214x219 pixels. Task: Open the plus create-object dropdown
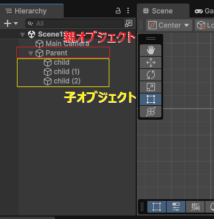click(11, 23)
